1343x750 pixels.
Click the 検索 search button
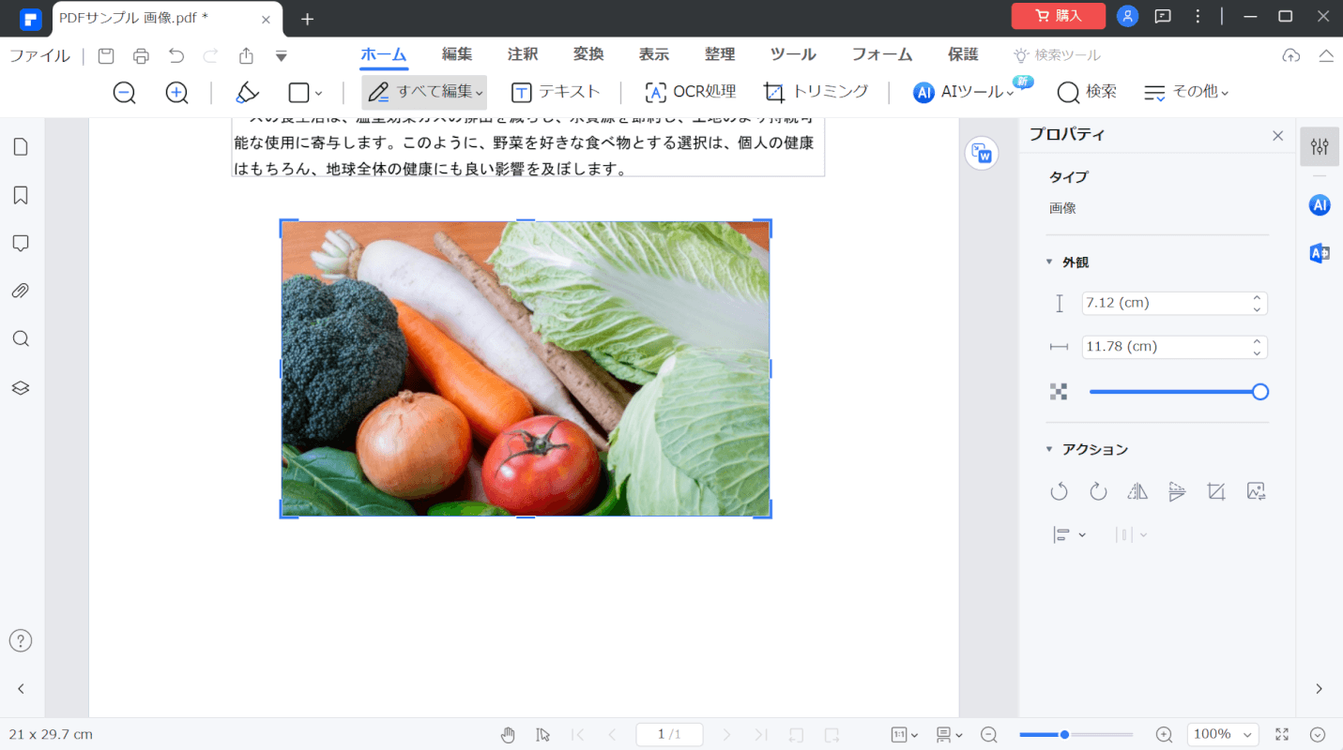[x=1087, y=92]
